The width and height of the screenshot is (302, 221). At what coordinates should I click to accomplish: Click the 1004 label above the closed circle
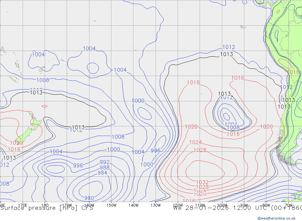[89, 49]
